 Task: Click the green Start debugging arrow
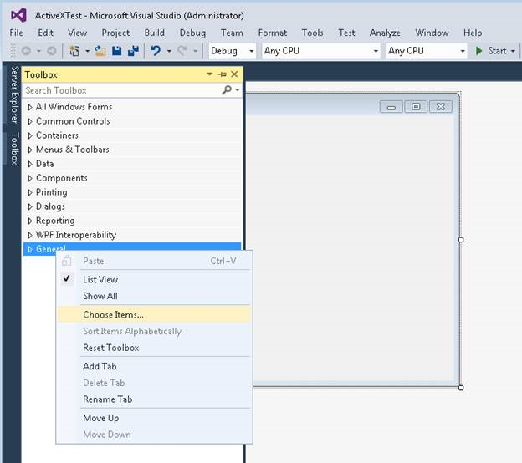tap(479, 51)
